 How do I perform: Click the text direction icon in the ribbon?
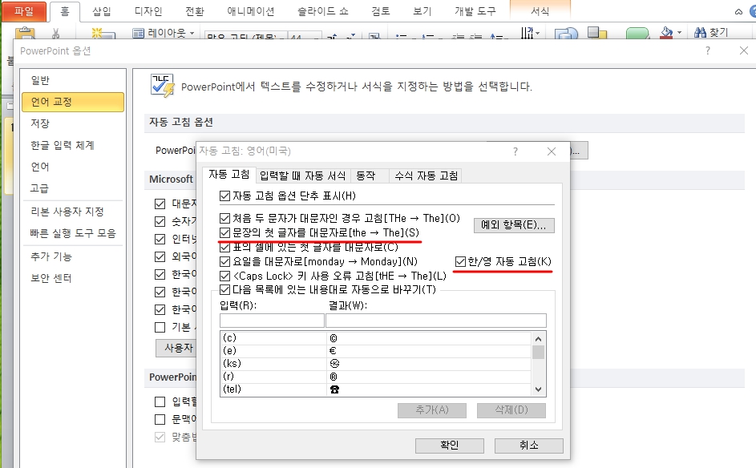(x=530, y=33)
